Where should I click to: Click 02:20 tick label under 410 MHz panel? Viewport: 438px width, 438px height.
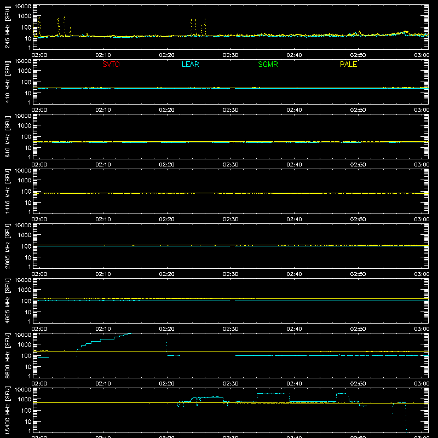click(167, 110)
